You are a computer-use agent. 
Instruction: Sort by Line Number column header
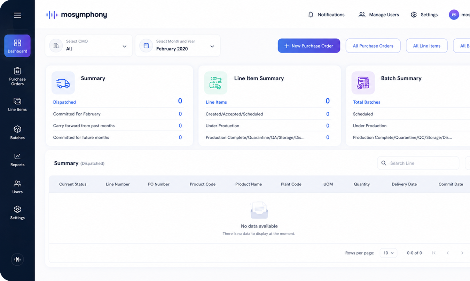pyautogui.click(x=118, y=184)
